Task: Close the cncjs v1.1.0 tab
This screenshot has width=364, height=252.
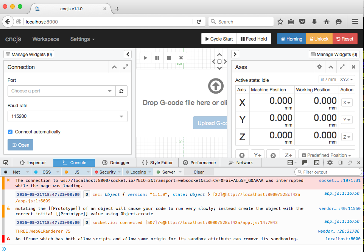Action: (105, 9)
